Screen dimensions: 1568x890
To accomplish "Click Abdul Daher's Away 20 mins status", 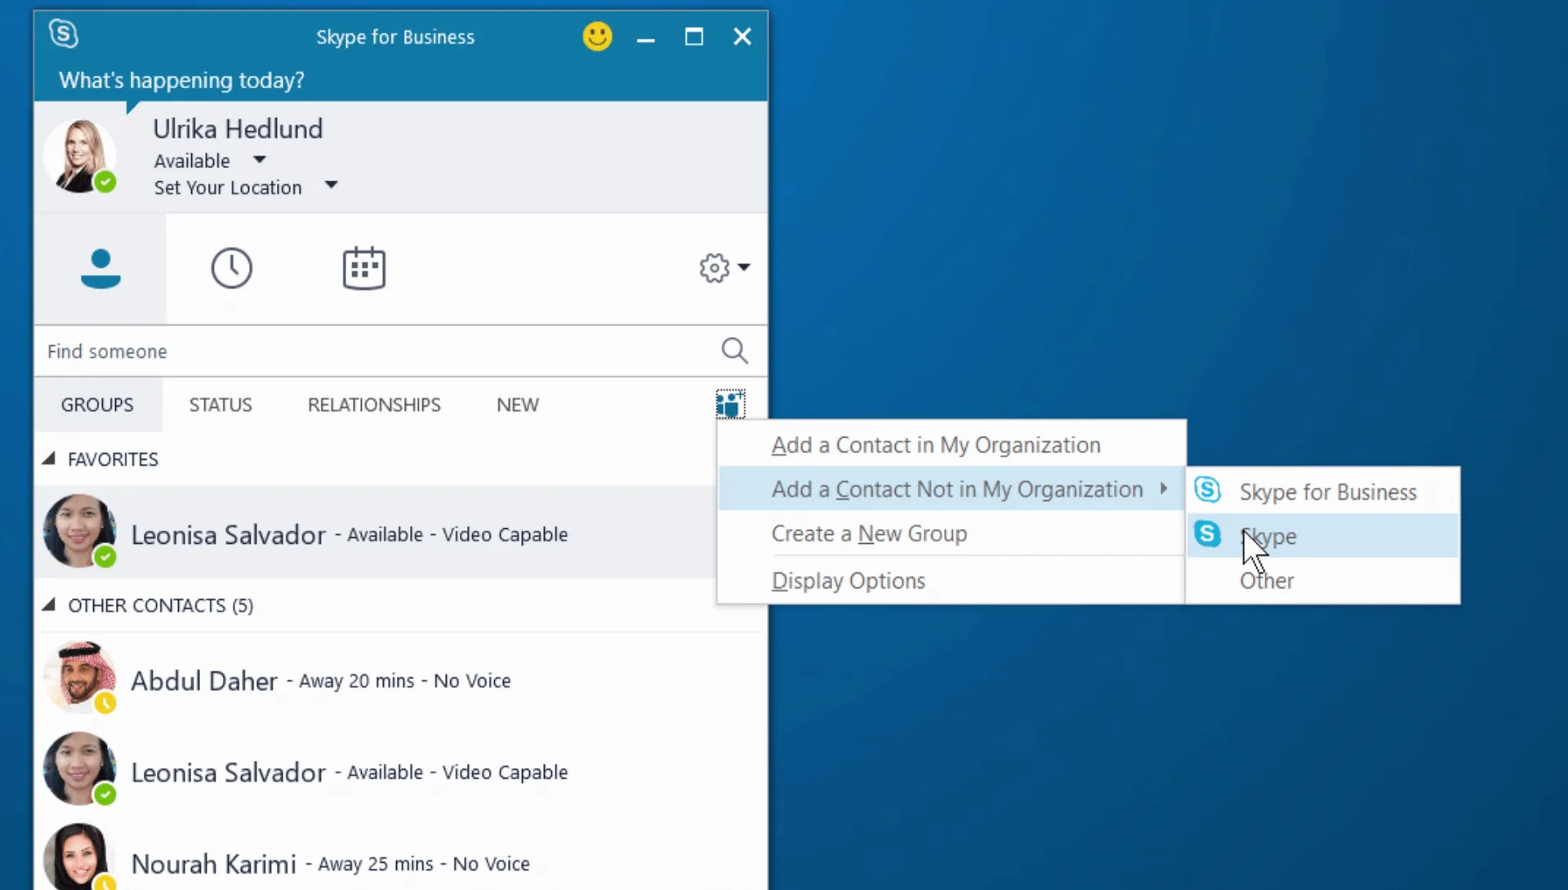I will coord(357,681).
